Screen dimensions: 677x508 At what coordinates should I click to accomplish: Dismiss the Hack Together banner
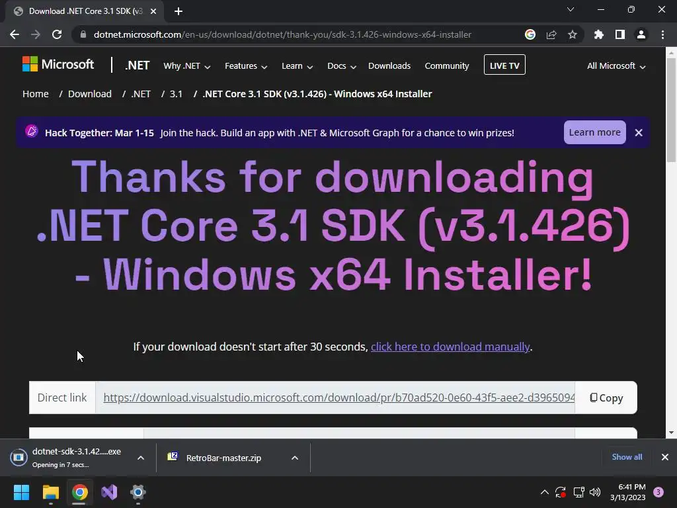(x=639, y=132)
